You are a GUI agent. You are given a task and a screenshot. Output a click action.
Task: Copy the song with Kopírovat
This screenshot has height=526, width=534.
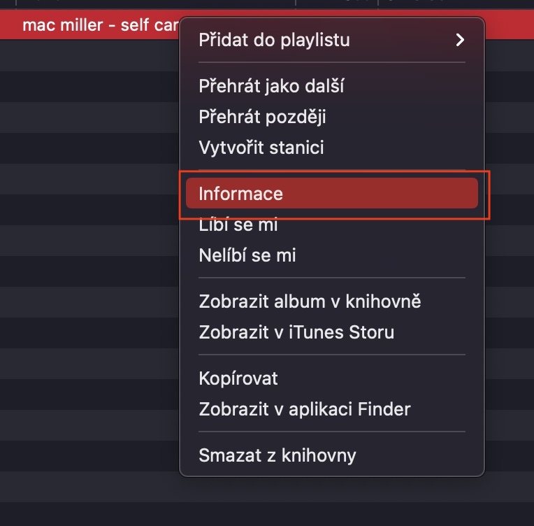pyautogui.click(x=238, y=378)
